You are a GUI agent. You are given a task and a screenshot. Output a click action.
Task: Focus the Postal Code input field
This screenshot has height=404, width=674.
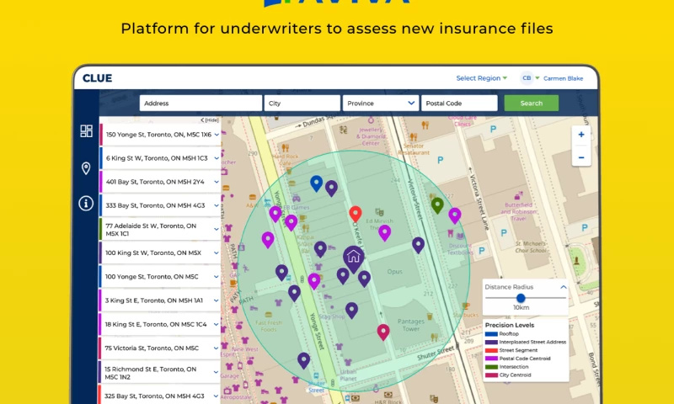coord(459,104)
